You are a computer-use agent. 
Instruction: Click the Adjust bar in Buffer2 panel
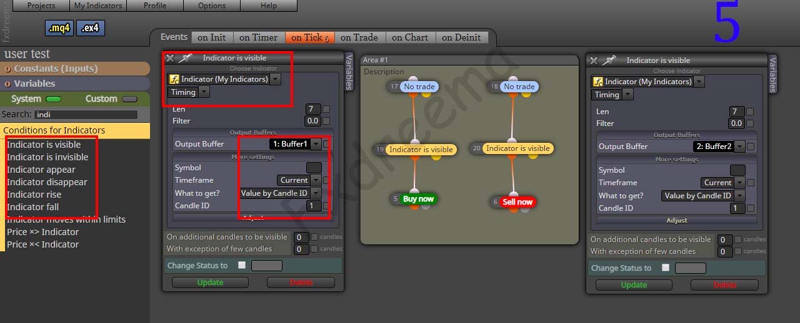(x=677, y=220)
